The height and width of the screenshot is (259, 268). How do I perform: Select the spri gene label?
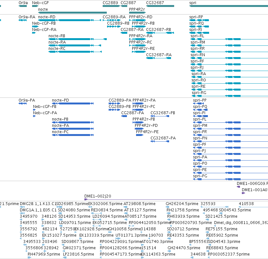click(x=193, y=3)
